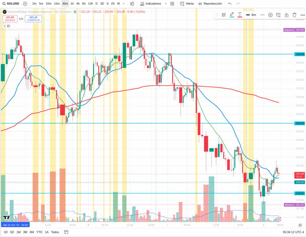Start Reproducción bar replay
306x237 pixels.
(210, 4)
